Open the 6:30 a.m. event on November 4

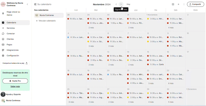pyautogui.click(x=76, y=37)
